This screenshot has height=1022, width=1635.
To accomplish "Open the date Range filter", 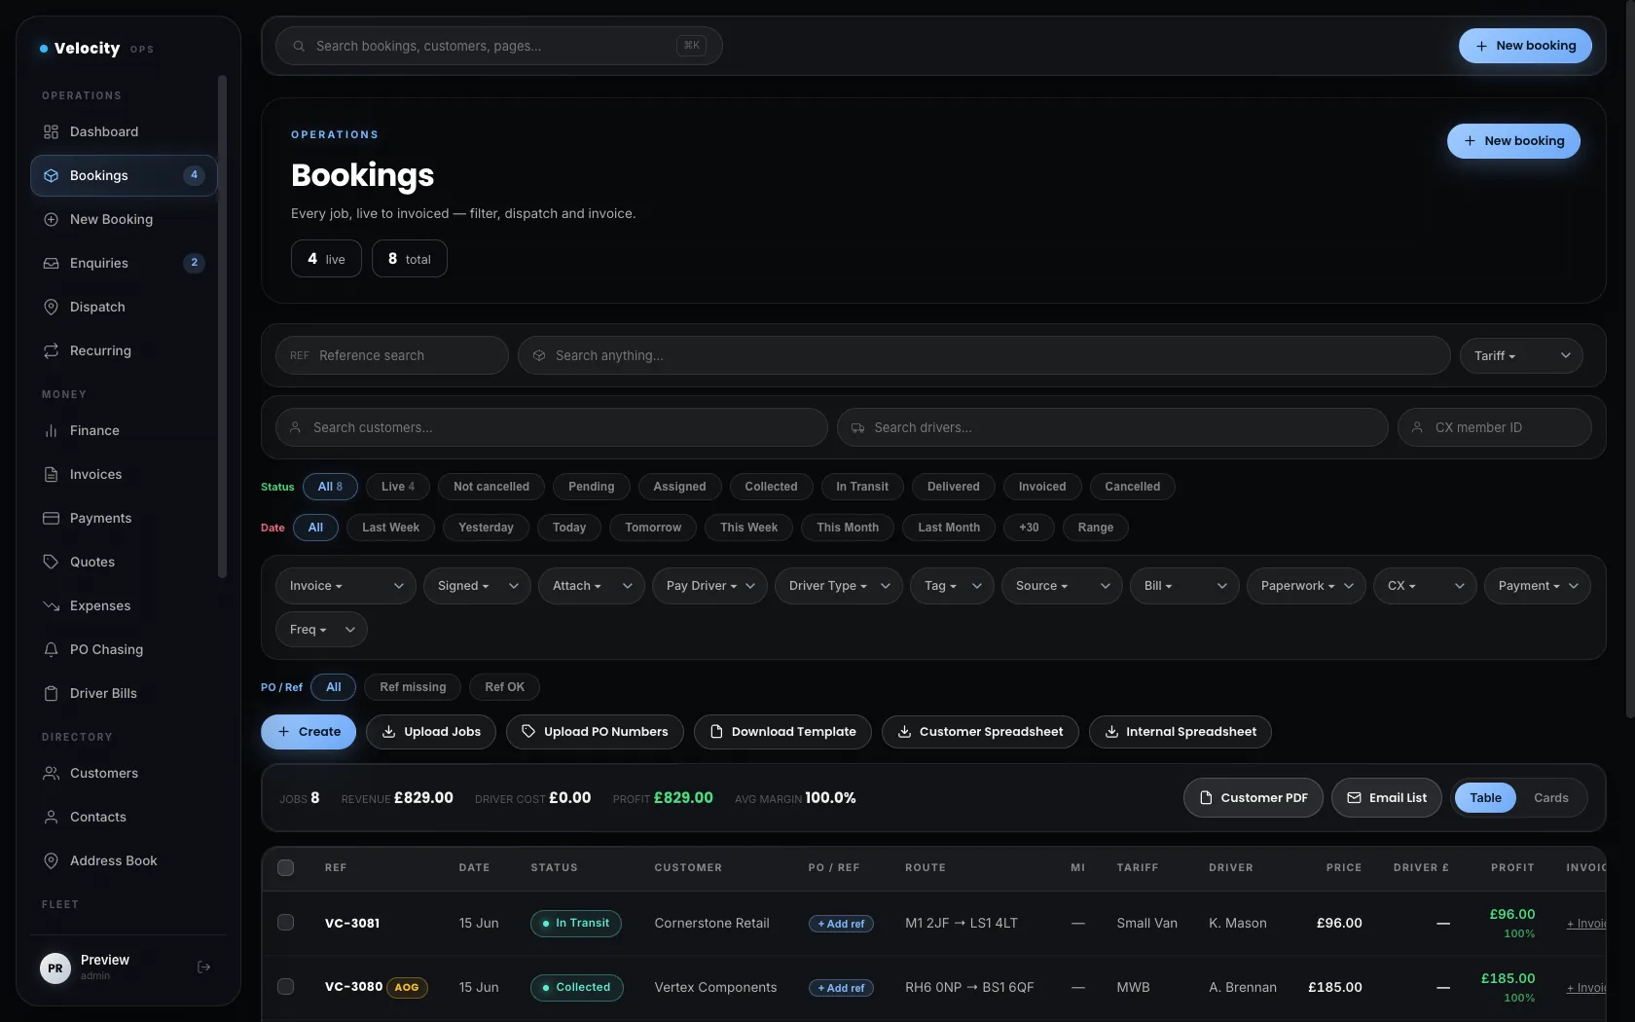I will (x=1095, y=527).
